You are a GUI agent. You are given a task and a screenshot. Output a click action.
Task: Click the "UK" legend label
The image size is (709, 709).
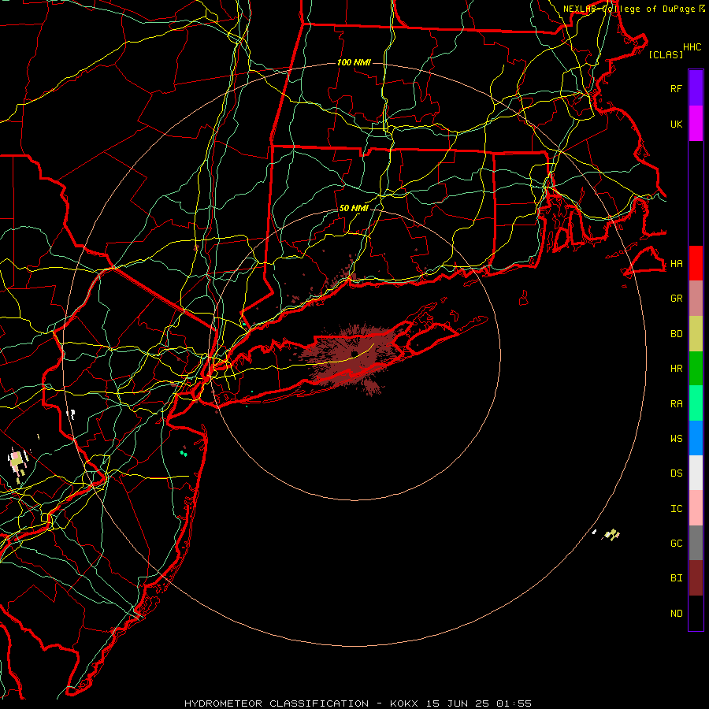click(x=677, y=124)
